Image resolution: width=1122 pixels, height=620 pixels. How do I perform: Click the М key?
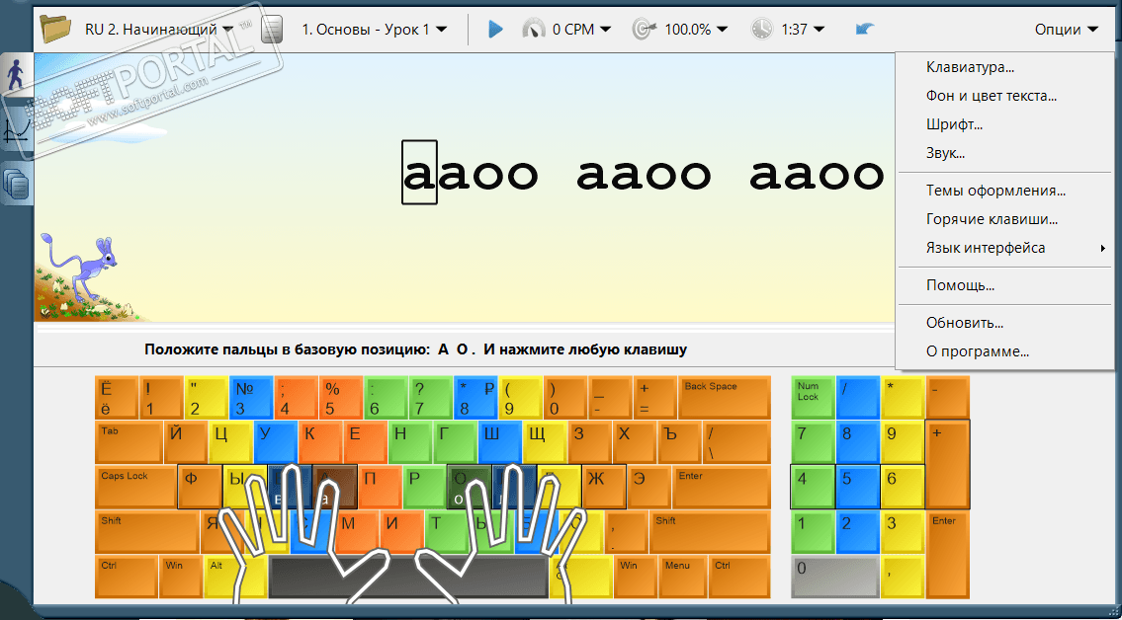click(357, 532)
